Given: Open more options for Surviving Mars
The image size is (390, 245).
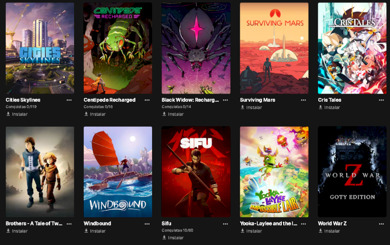Looking at the screenshot, I should 303,100.
